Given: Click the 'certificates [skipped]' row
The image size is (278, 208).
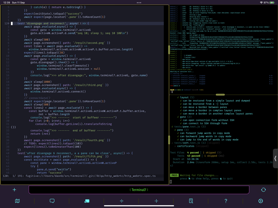Looking at the screenshot, I should (191, 146).
